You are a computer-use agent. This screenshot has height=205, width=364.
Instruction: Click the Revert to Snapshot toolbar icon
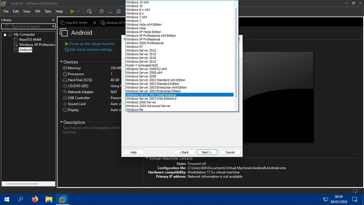click(110, 11)
